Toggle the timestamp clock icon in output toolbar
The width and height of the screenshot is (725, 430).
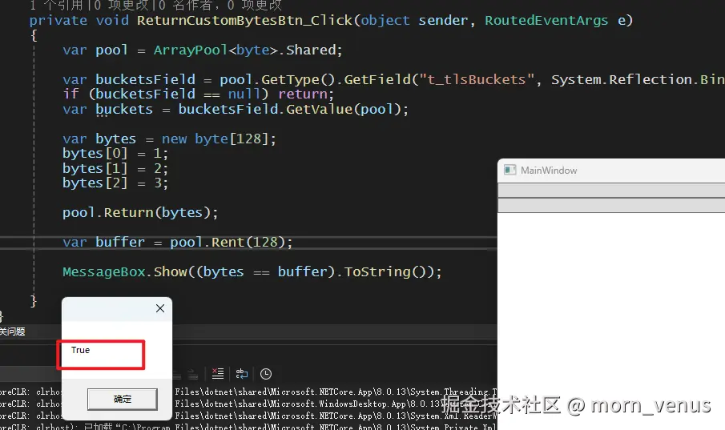(266, 374)
